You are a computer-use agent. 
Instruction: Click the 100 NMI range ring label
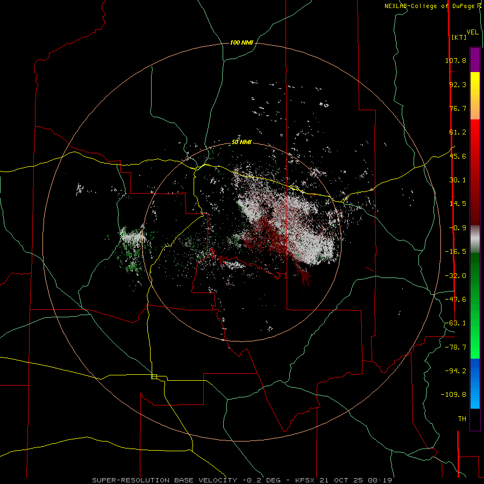coord(241,42)
